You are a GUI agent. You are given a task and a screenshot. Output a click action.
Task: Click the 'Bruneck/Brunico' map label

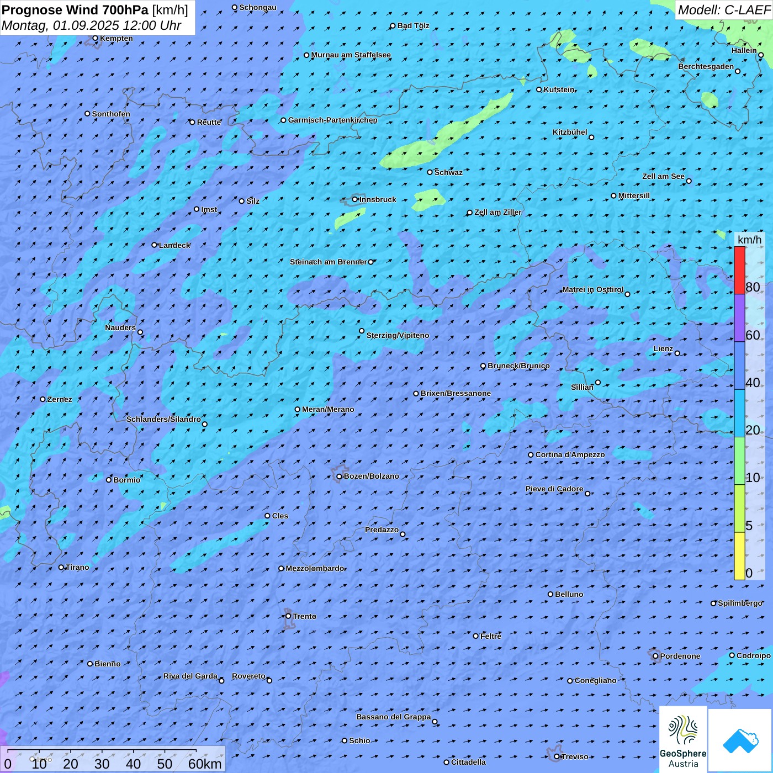(x=518, y=366)
